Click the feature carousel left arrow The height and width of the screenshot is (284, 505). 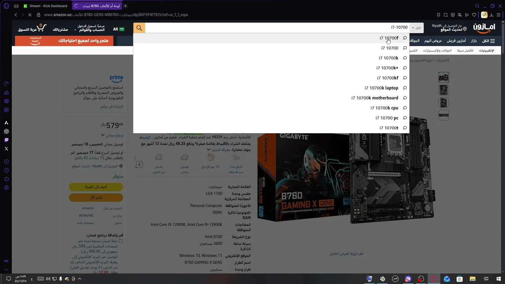click(x=139, y=164)
